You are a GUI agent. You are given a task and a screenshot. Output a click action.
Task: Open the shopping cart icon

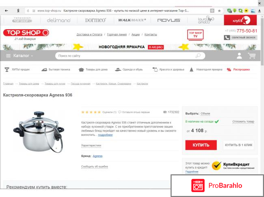click(252, 56)
